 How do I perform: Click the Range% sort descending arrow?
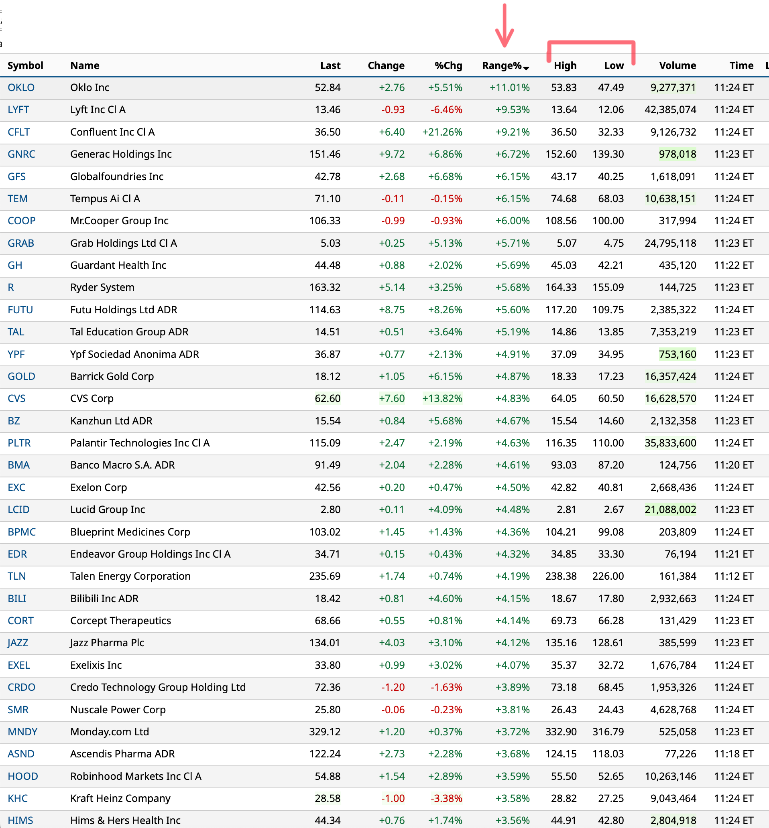(527, 68)
